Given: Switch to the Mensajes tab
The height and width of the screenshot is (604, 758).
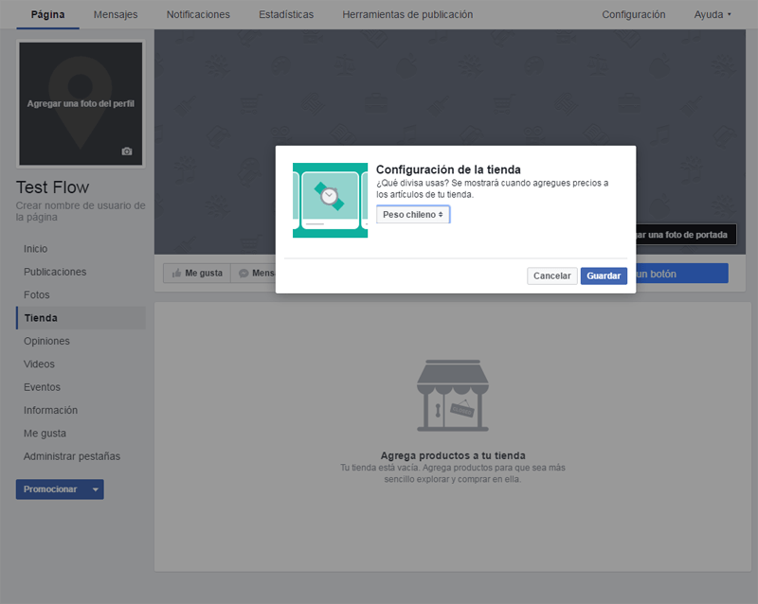Looking at the screenshot, I should pyautogui.click(x=116, y=14).
